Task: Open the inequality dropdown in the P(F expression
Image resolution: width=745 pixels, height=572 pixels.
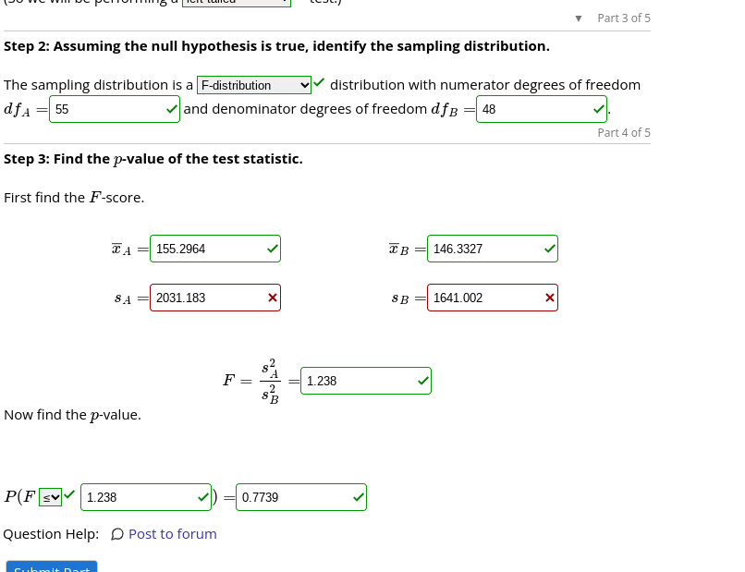Action: (49, 496)
